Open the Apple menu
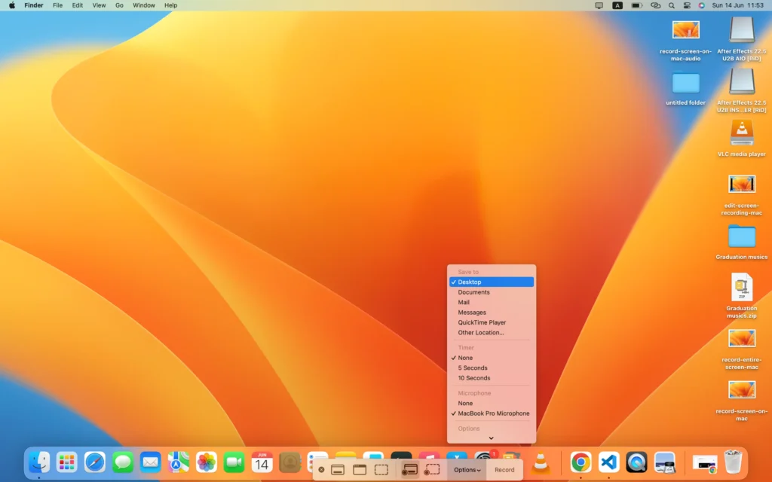The height and width of the screenshot is (482, 772). (12, 5)
